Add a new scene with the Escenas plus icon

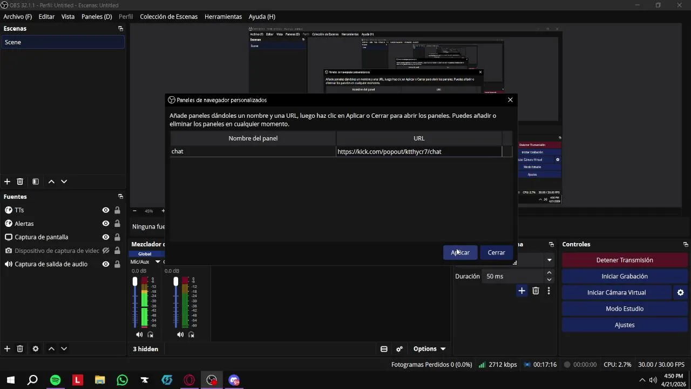[7, 182]
